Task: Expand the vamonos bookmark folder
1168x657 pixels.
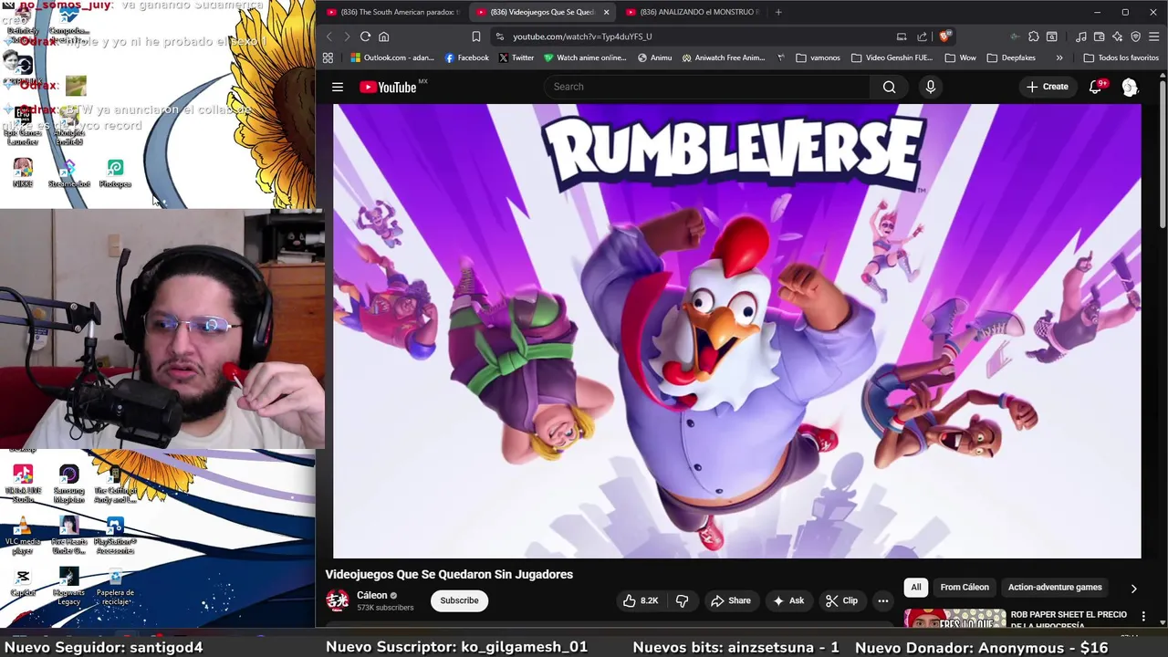Action: pos(819,57)
